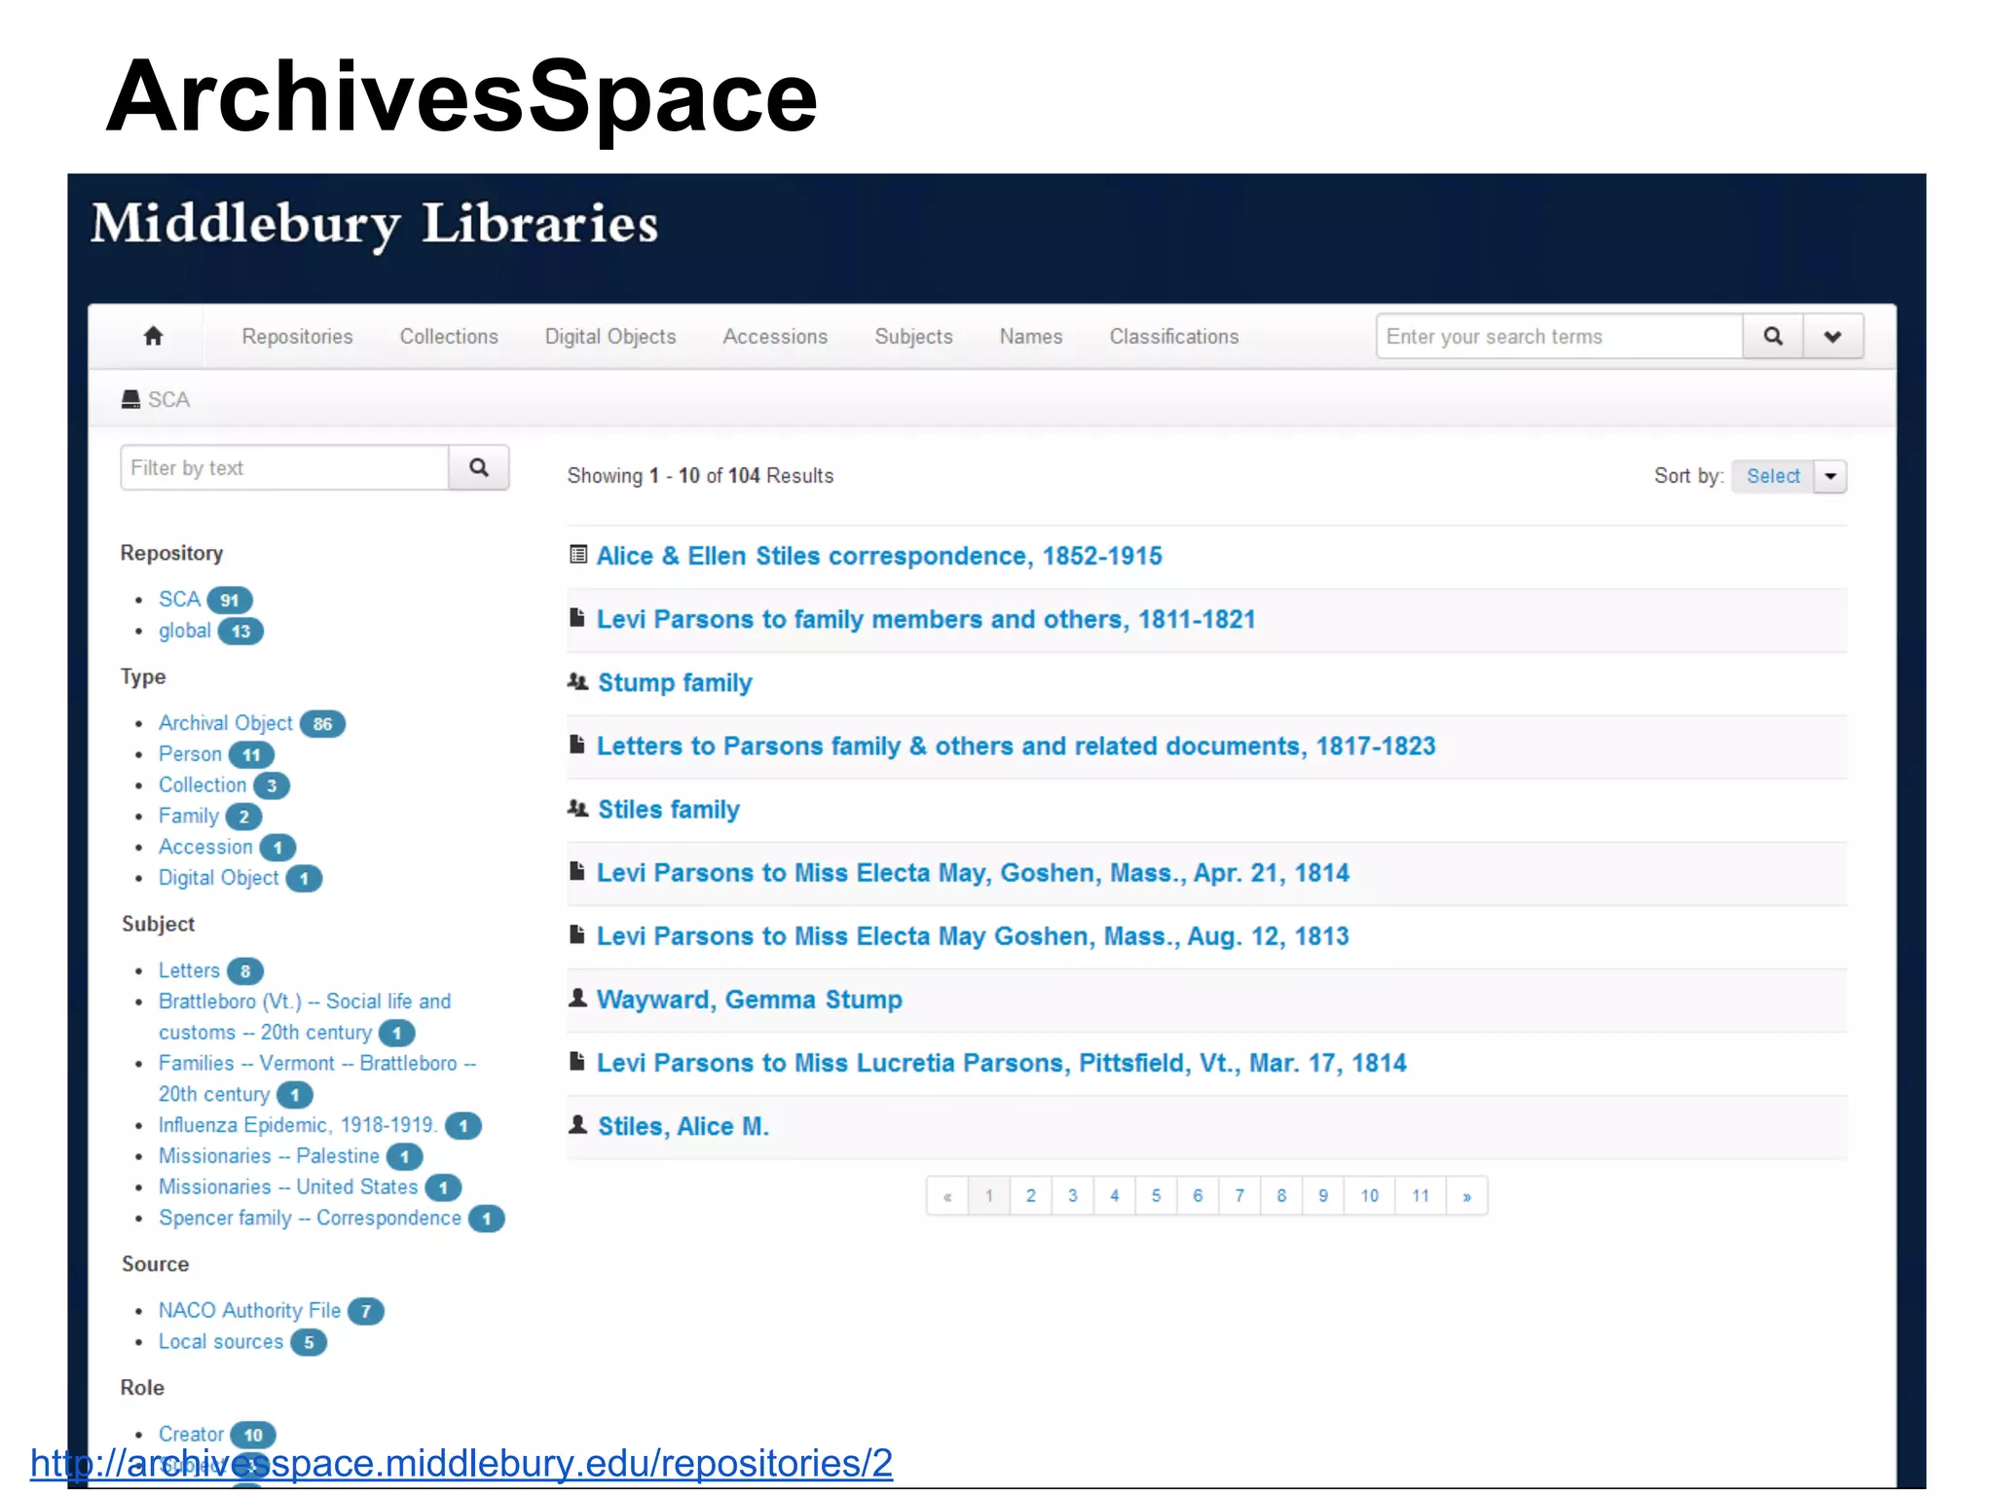This screenshot has height=1495, width=1994.
Task: Click the person icon beside Stiles, Alice M.
Action: pyautogui.click(x=577, y=1124)
